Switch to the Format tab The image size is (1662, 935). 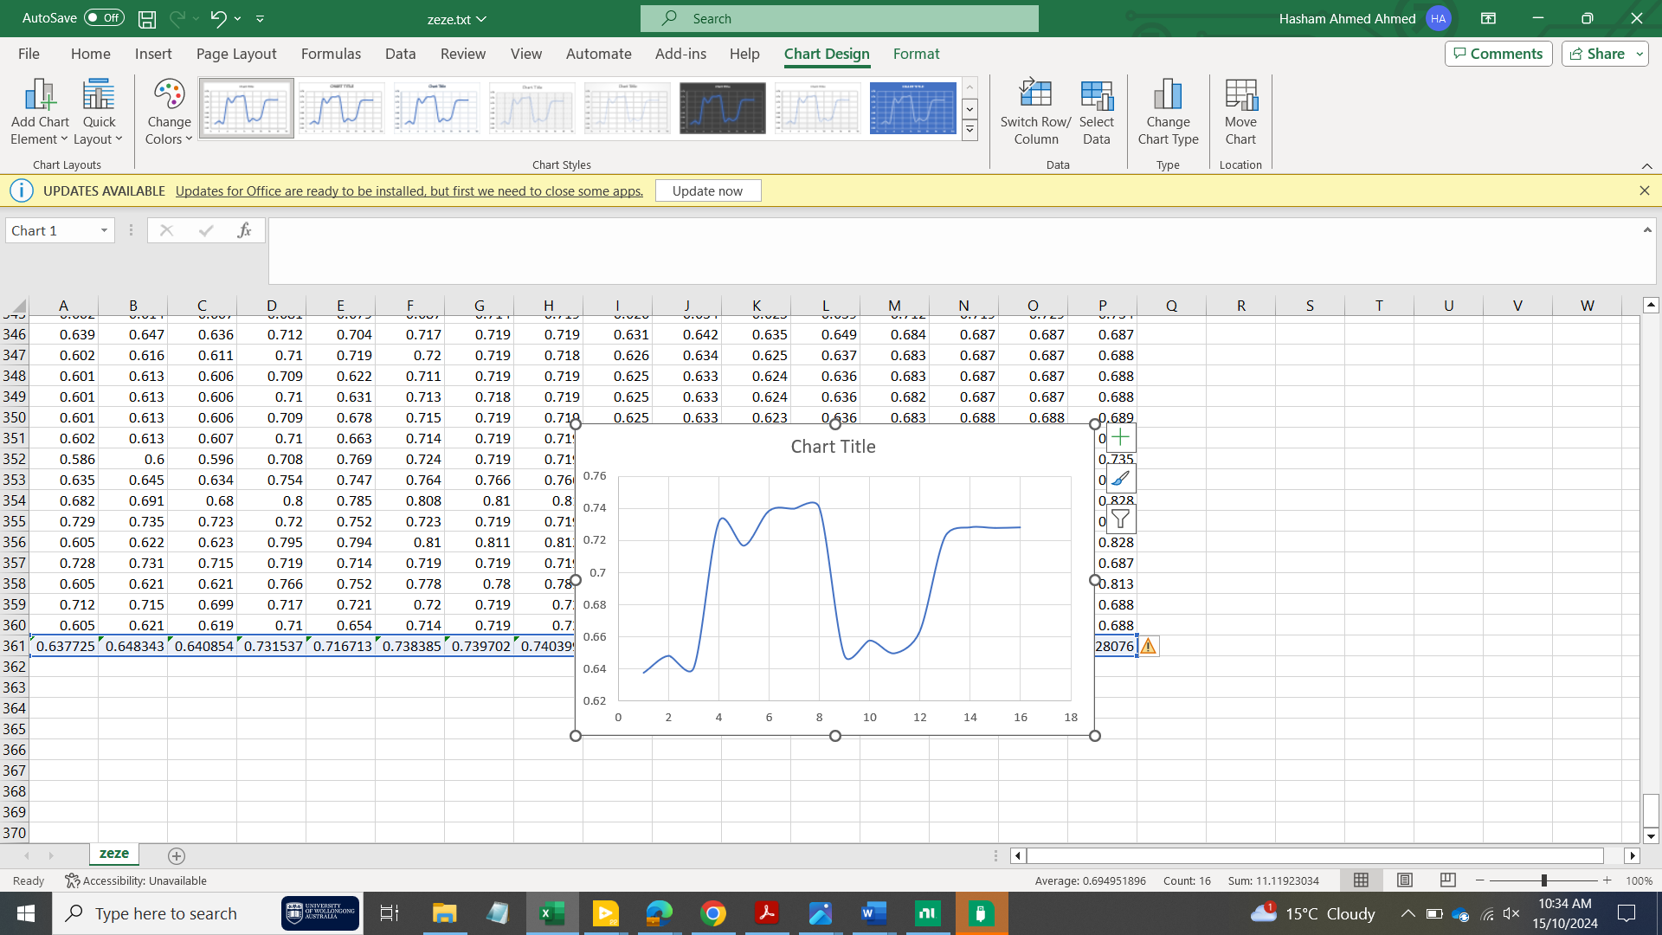pyautogui.click(x=916, y=54)
